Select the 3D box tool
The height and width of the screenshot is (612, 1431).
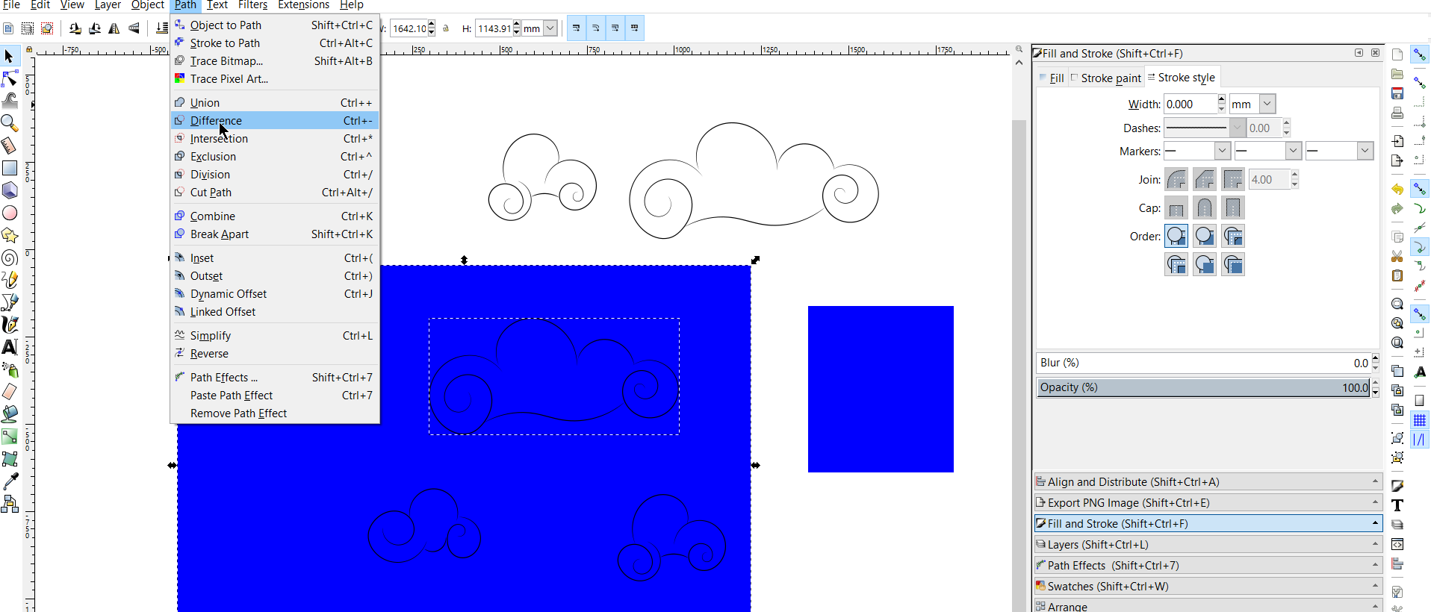pos(9,190)
